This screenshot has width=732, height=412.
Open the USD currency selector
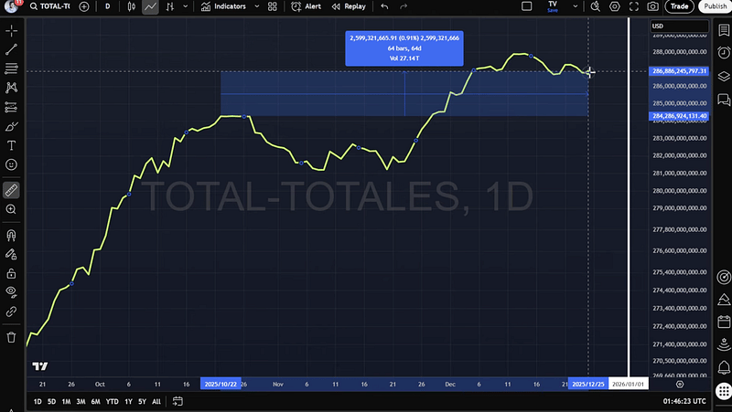pyautogui.click(x=679, y=26)
